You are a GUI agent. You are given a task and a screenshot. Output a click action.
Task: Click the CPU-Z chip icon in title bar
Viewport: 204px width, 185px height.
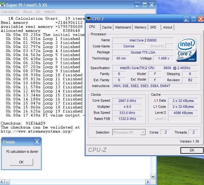89,19
